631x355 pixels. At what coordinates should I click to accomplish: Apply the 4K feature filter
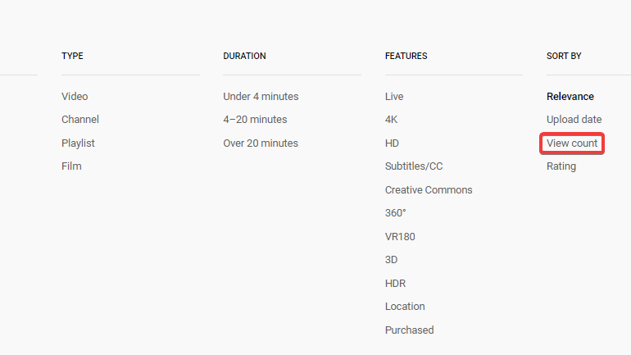click(x=391, y=120)
